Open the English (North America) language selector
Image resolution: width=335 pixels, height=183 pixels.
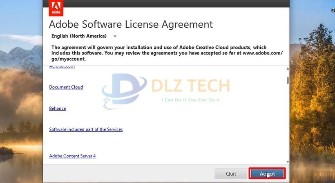pyautogui.click(x=78, y=36)
